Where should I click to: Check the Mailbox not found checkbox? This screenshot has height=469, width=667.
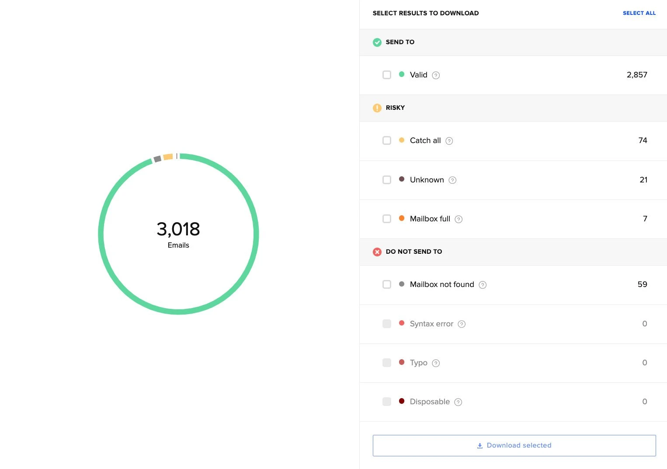[387, 284]
